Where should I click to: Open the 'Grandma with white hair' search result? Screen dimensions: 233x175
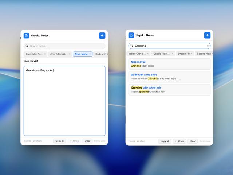[169, 90]
